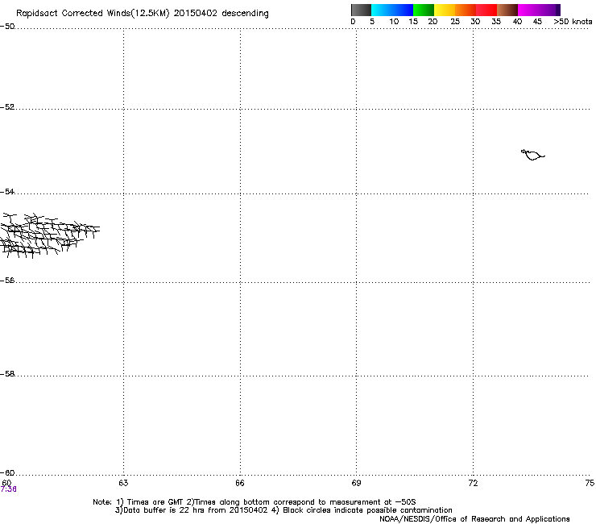The height and width of the screenshot is (524, 596).
Task: Click the 'NOAA/NESDIS/Office of Research and Applications' credit
Action: 474,519
